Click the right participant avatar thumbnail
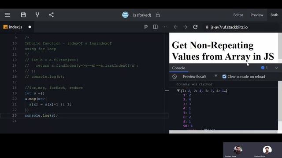 (267, 150)
